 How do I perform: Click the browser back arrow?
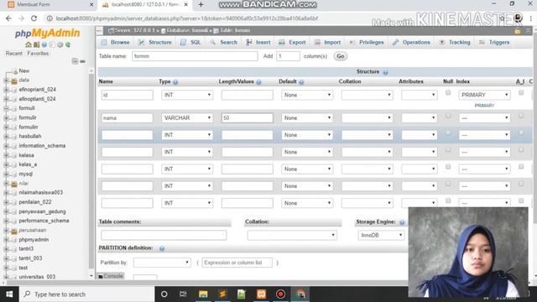tap(8, 18)
